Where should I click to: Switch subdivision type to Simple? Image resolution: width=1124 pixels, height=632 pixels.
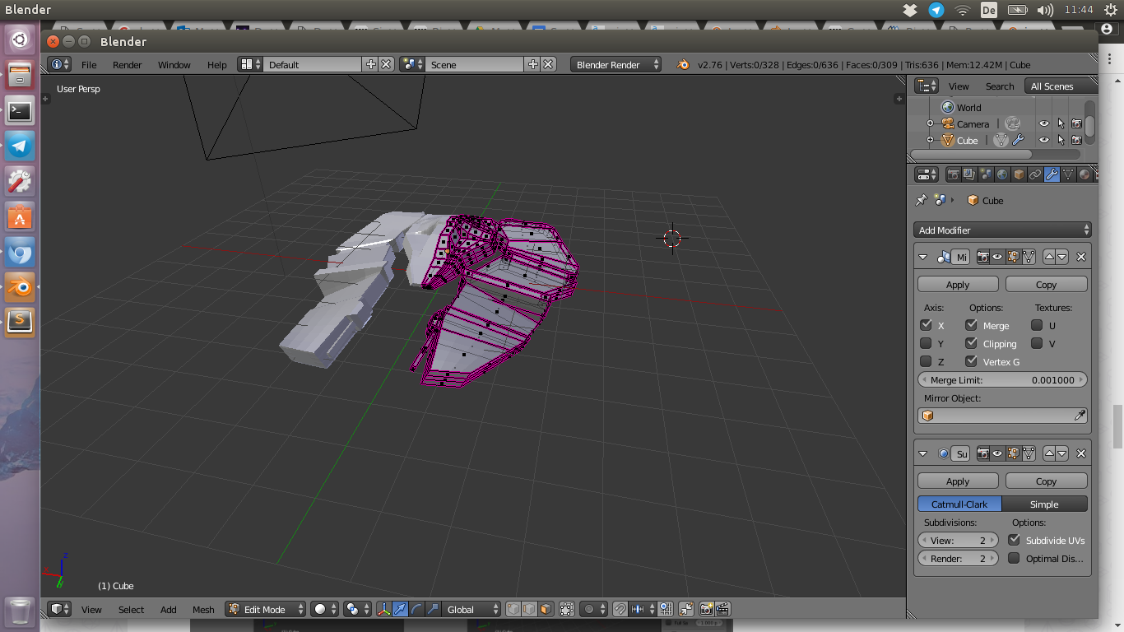(1044, 504)
